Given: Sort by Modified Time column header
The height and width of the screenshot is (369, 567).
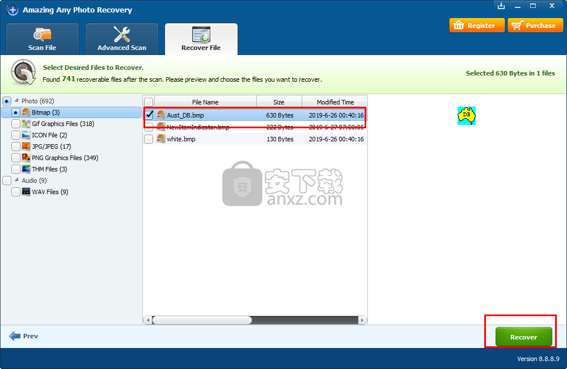Looking at the screenshot, I should coord(335,102).
